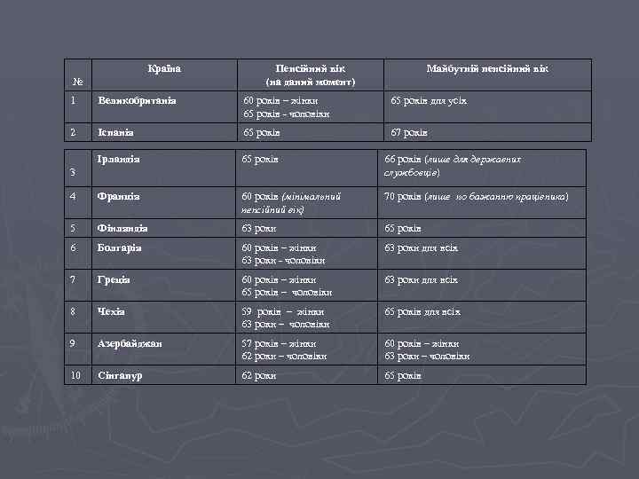The height and width of the screenshot is (479, 639).
Task: Click Singapore's "62 роки" current age cell
Action: [x=259, y=375]
